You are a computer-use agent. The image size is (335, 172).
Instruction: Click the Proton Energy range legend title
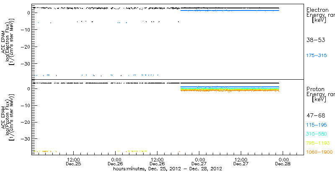[320, 94]
